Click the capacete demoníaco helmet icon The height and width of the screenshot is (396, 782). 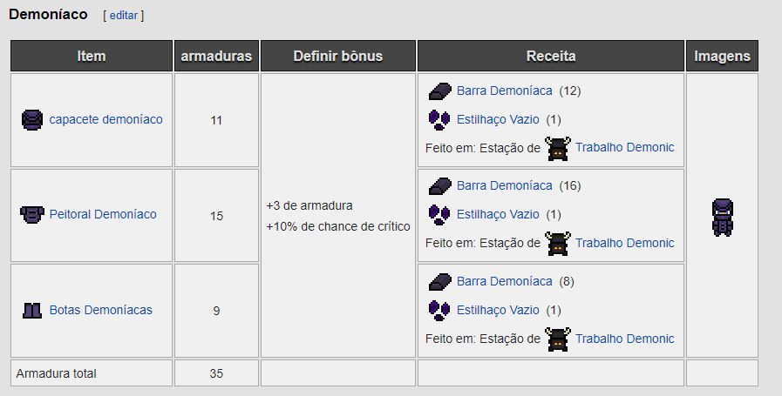31,119
